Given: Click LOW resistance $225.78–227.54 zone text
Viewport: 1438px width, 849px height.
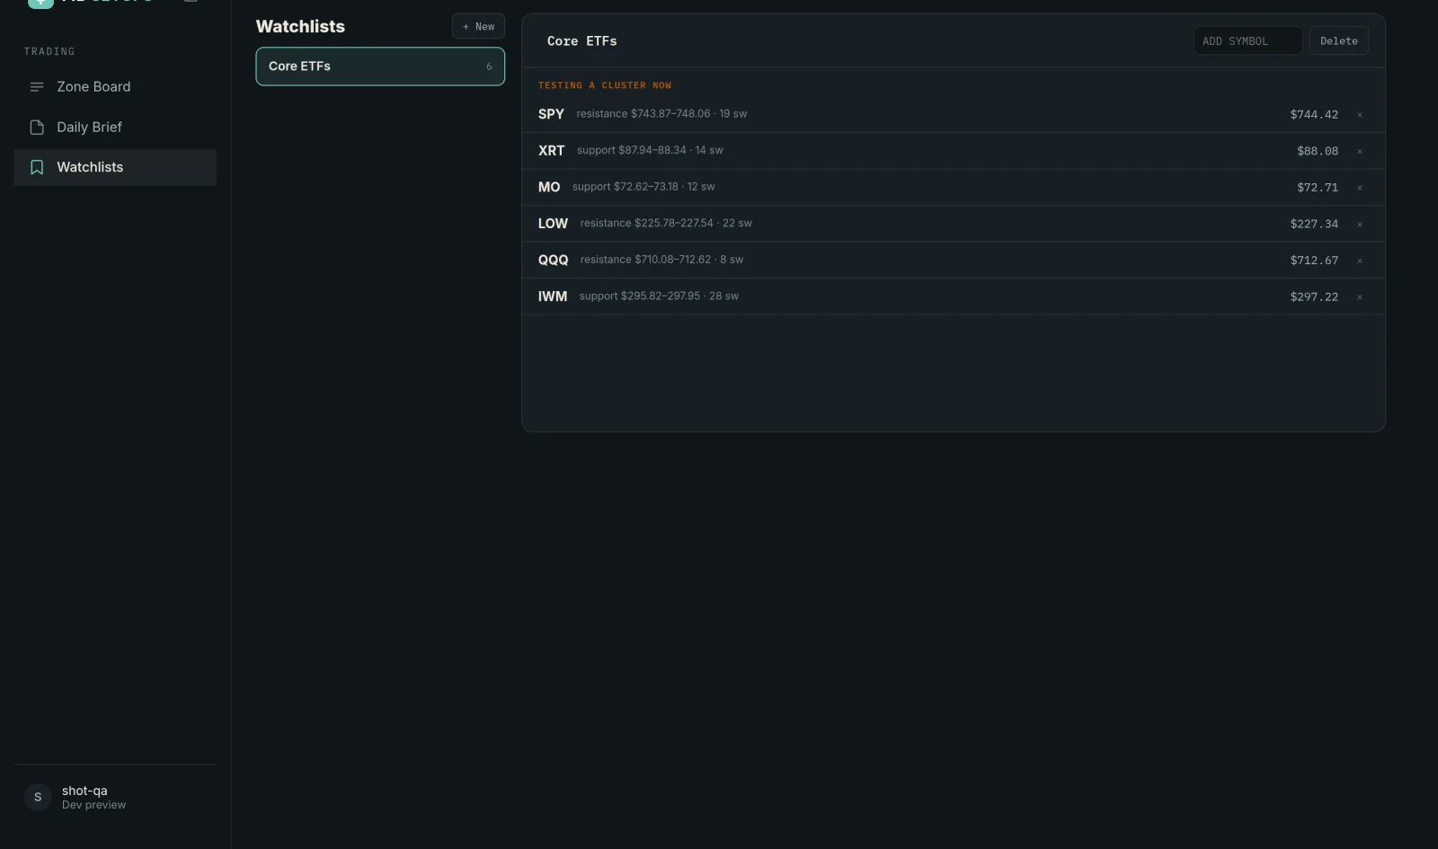Looking at the screenshot, I should pyautogui.click(x=666, y=223).
